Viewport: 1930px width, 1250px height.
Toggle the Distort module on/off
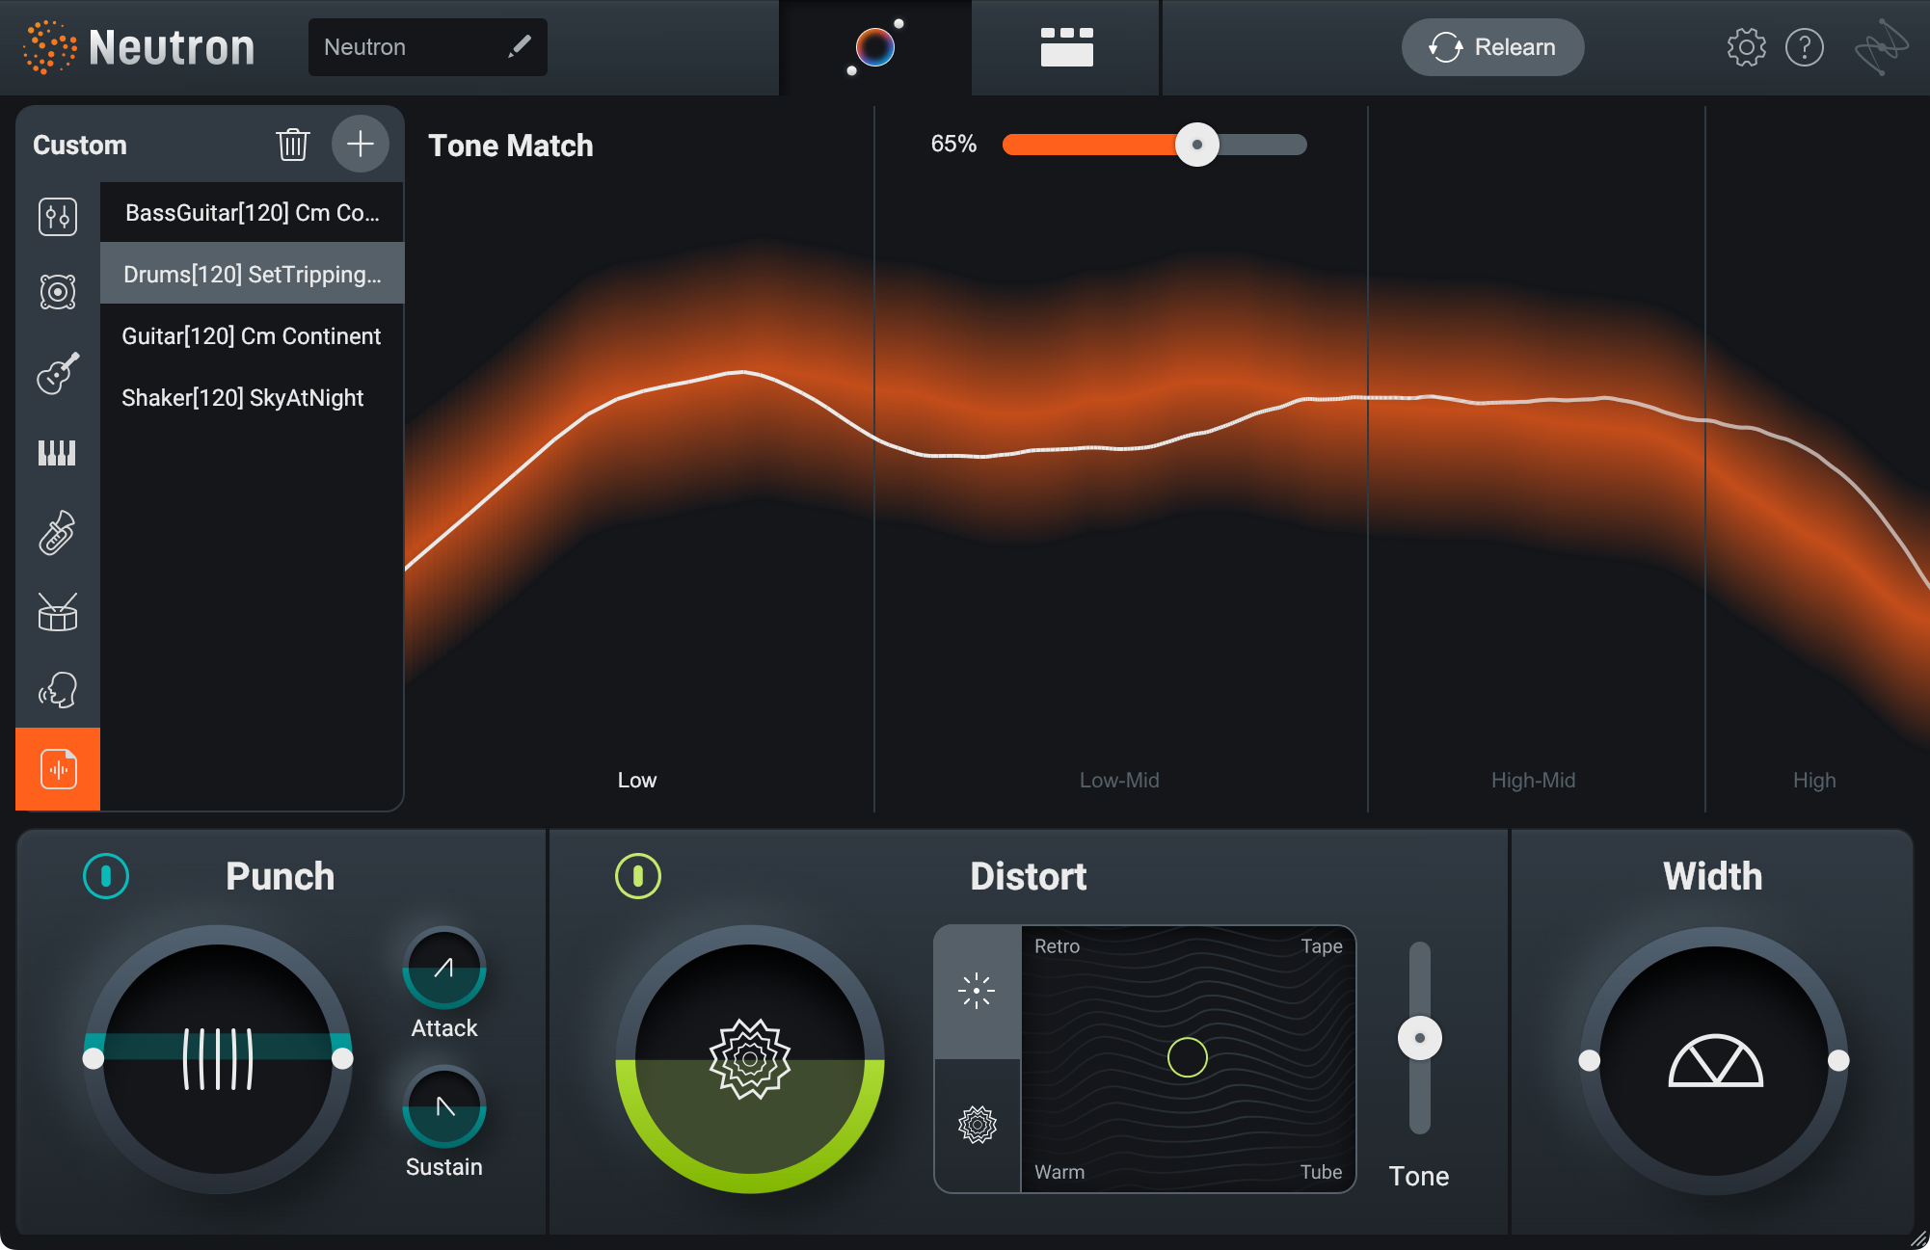[636, 874]
